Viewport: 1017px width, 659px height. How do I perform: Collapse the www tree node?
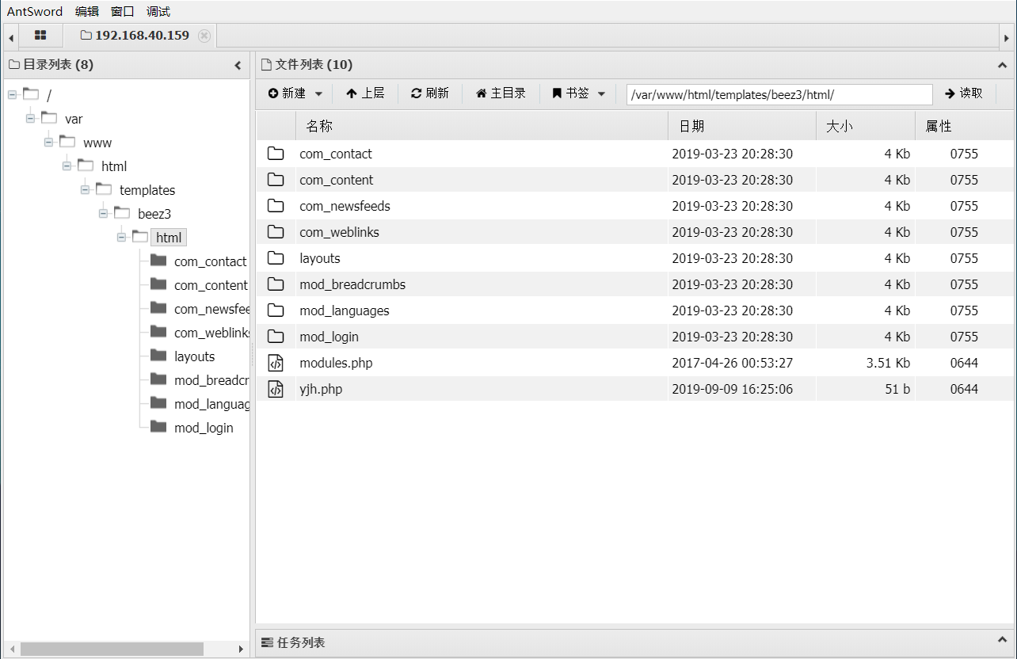[48, 143]
